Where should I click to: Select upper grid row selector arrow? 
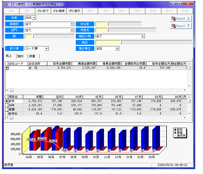[7, 68]
